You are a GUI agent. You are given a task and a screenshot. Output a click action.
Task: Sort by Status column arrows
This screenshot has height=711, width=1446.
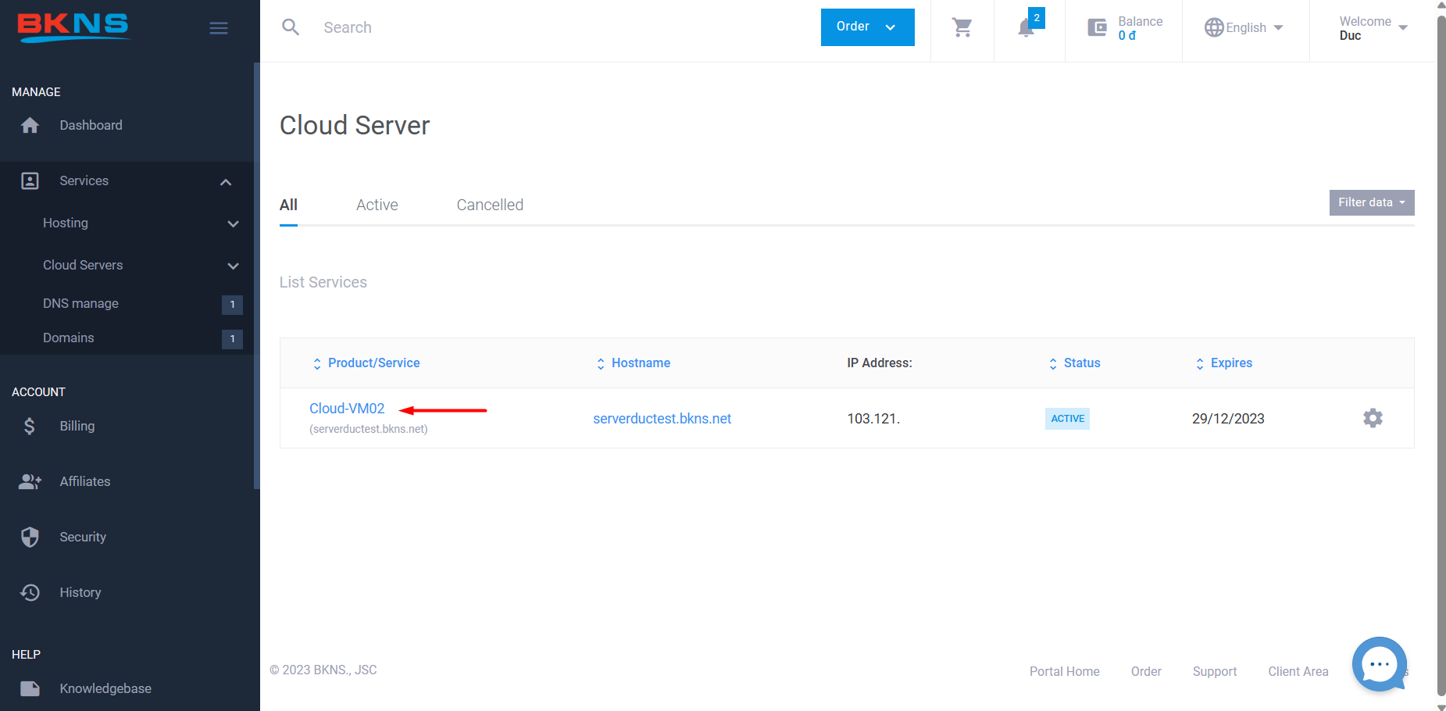tap(1053, 363)
